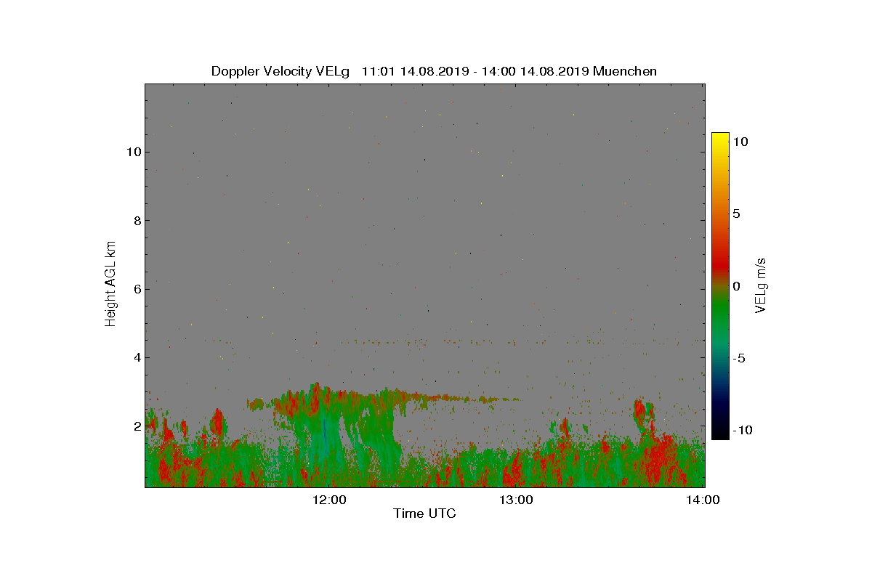This screenshot has height=581, width=872.
Task: Click the 14:00 time tick label
Action: click(703, 500)
